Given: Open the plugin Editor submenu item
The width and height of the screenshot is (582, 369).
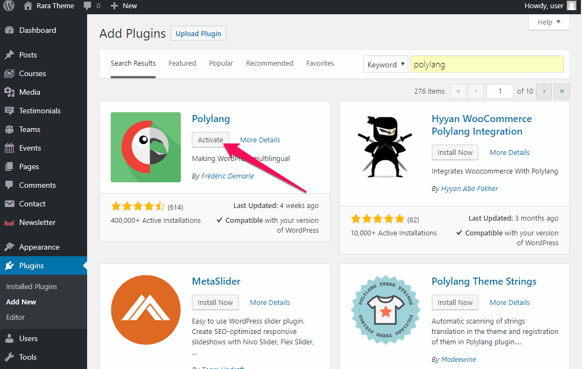Looking at the screenshot, I should coord(15,317).
